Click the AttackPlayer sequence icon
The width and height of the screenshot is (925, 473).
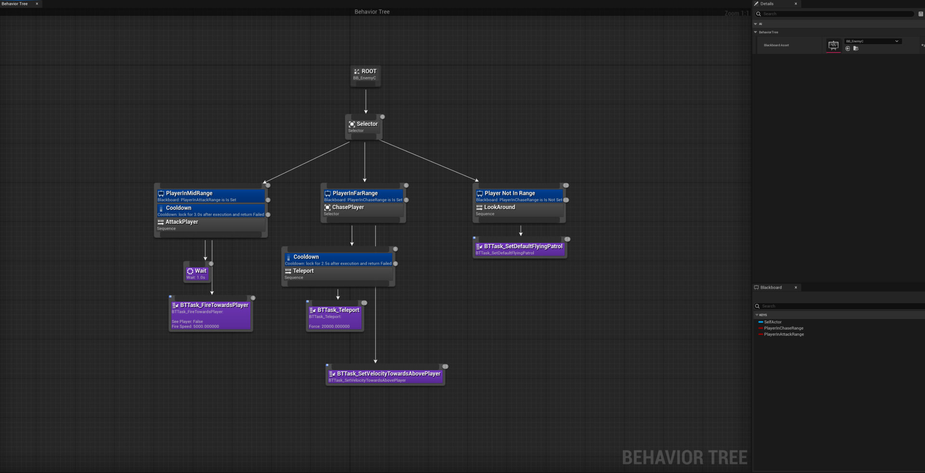point(160,222)
